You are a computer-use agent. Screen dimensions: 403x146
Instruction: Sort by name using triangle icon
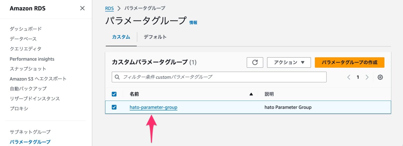click(x=251, y=94)
